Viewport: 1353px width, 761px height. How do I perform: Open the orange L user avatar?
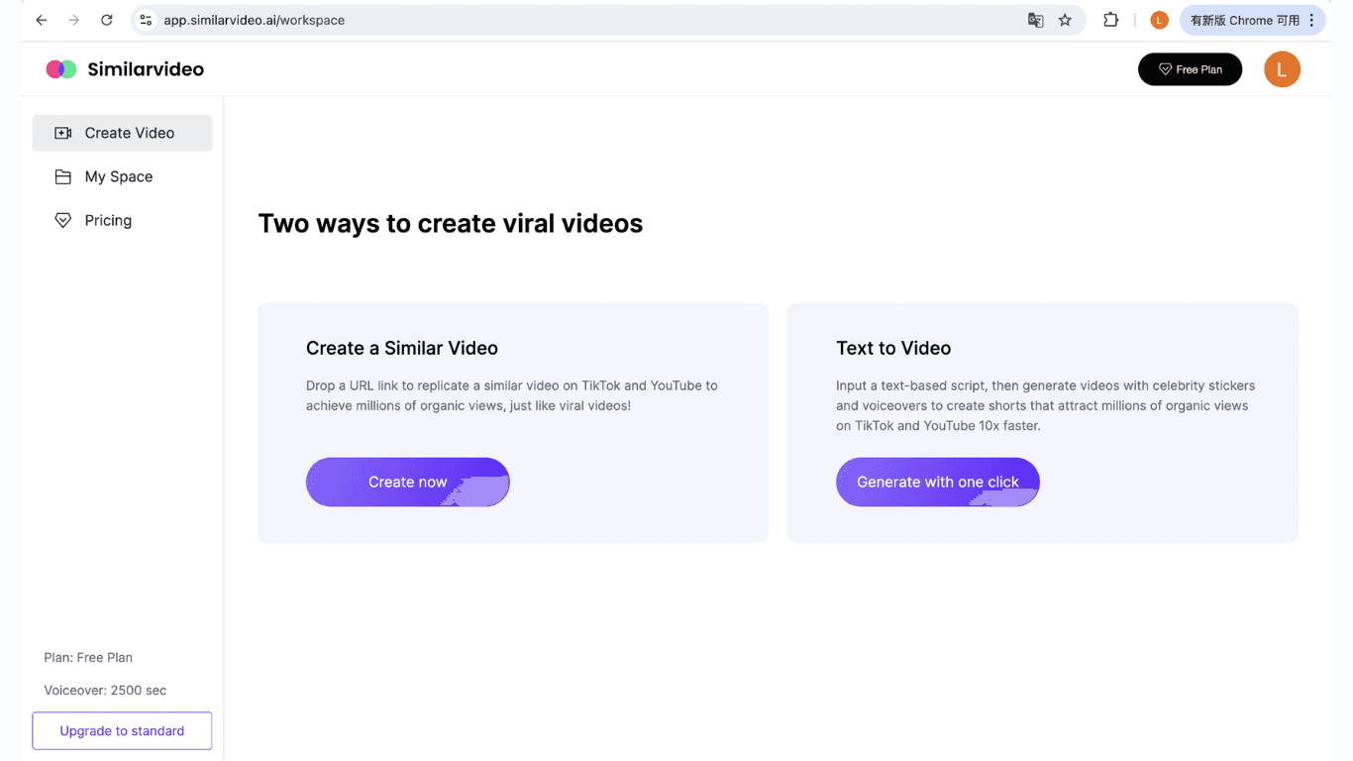coord(1282,69)
